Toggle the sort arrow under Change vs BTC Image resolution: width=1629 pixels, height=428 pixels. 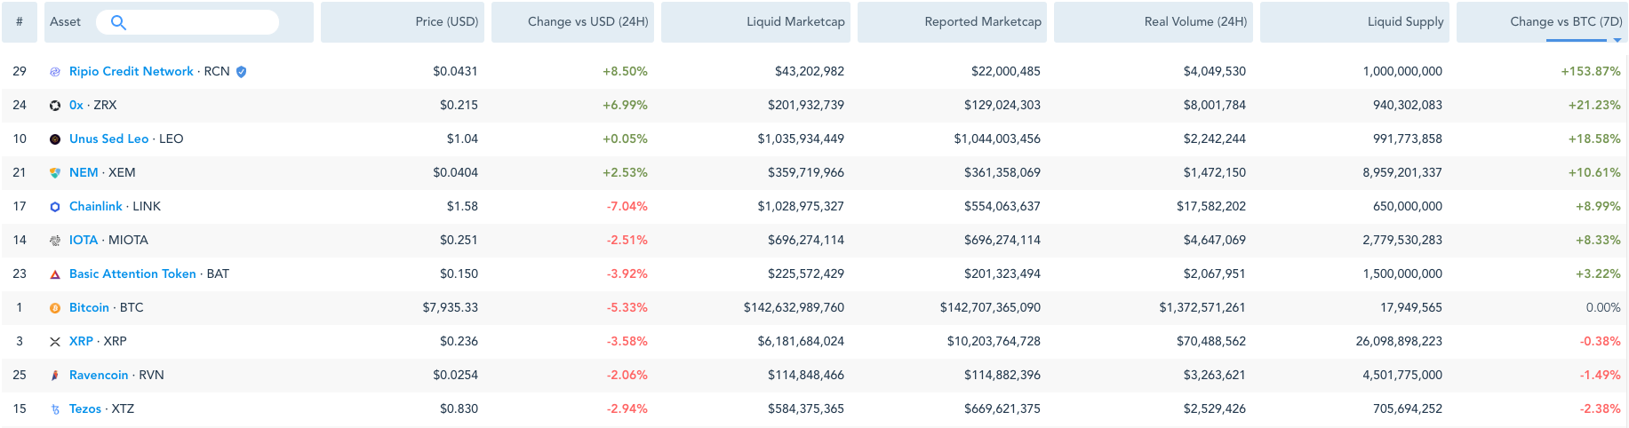(x=1617, y=40)
